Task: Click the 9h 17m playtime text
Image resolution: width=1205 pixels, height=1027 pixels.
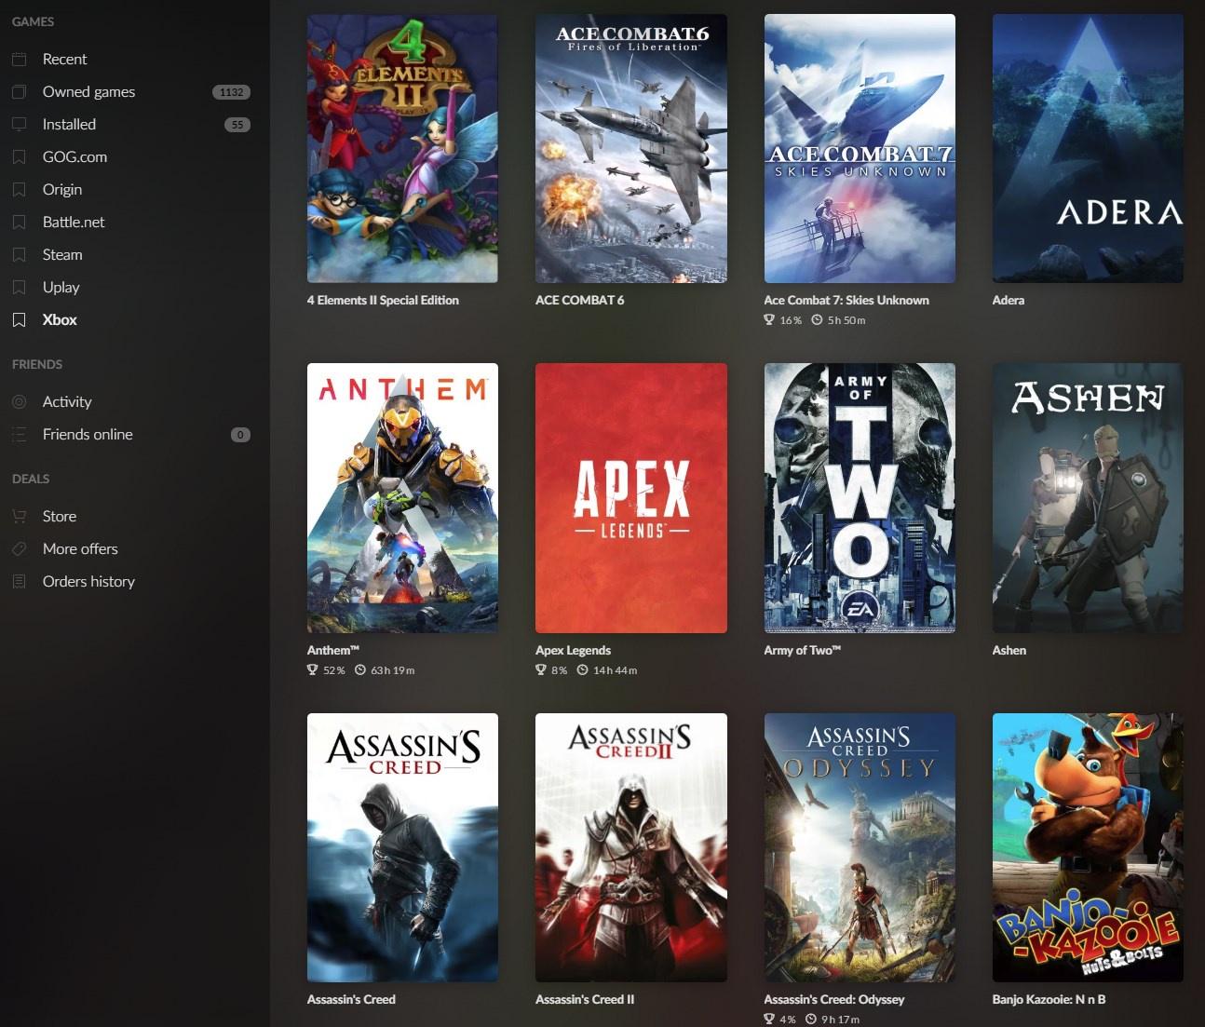Action: [841, 1020]
